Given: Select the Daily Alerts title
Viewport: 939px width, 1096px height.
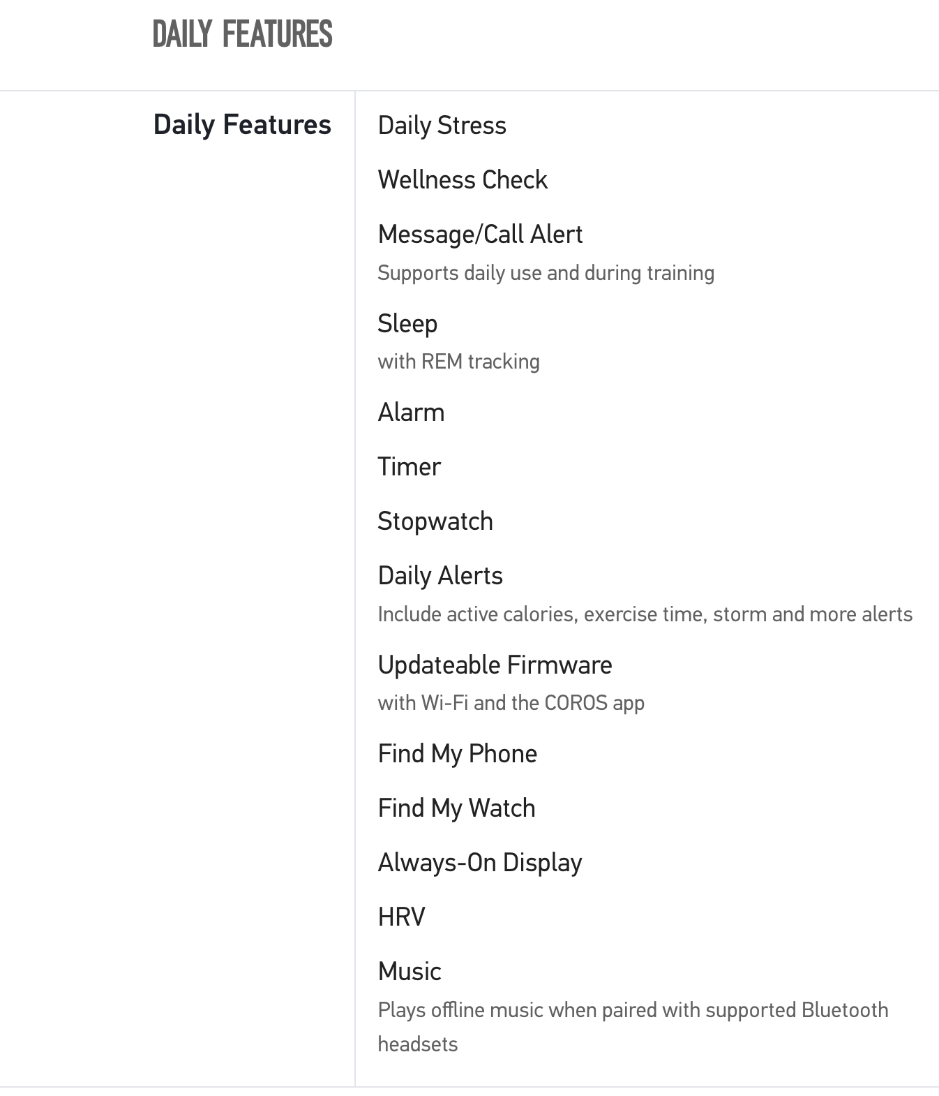Looking at the screenshot, I should pyautogui.click(x=440, y=576).
